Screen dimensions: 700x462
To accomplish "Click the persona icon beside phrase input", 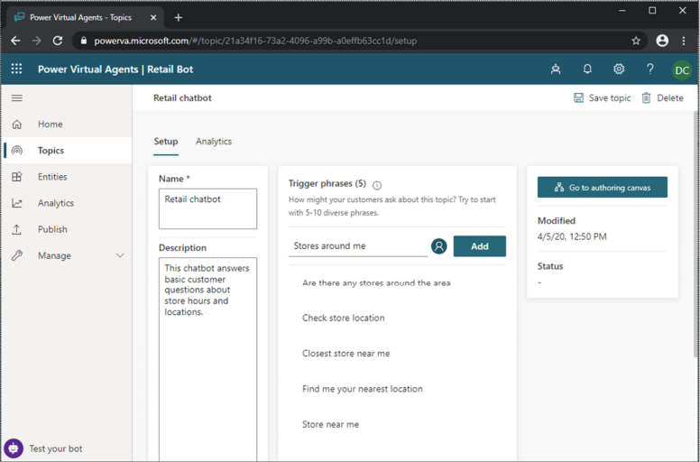I will (x=439, y=246).
